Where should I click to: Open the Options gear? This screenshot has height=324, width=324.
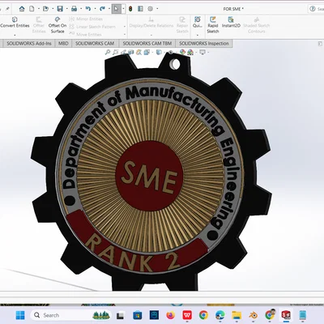151,9
